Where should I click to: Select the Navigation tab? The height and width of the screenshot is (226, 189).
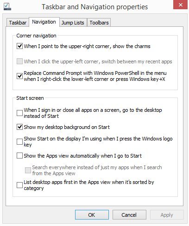pos(44,22)
